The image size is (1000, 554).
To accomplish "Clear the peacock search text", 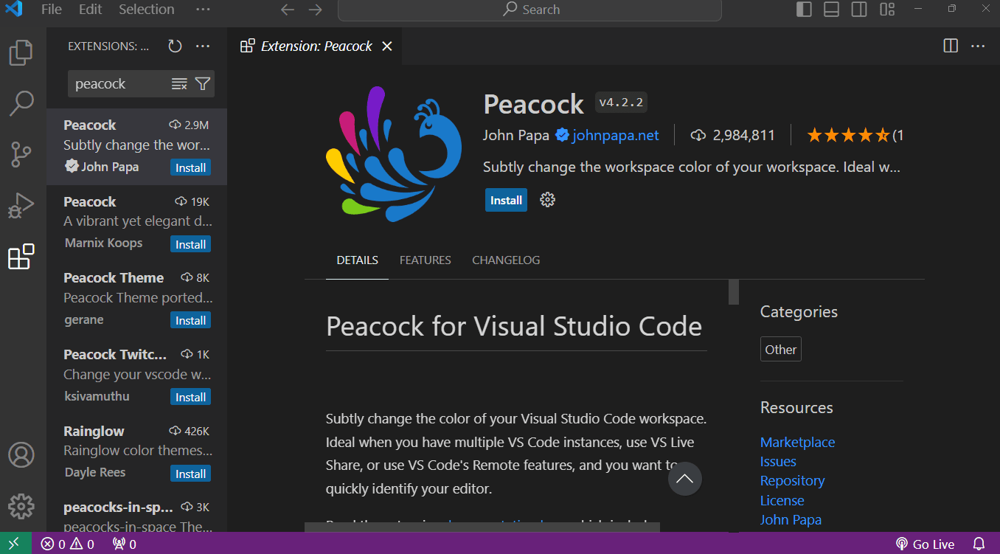I will pos(179,83).
